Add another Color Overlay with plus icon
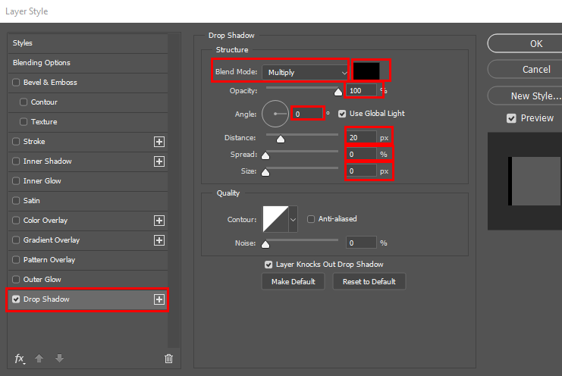562x376 pixels. pos(159,221)
